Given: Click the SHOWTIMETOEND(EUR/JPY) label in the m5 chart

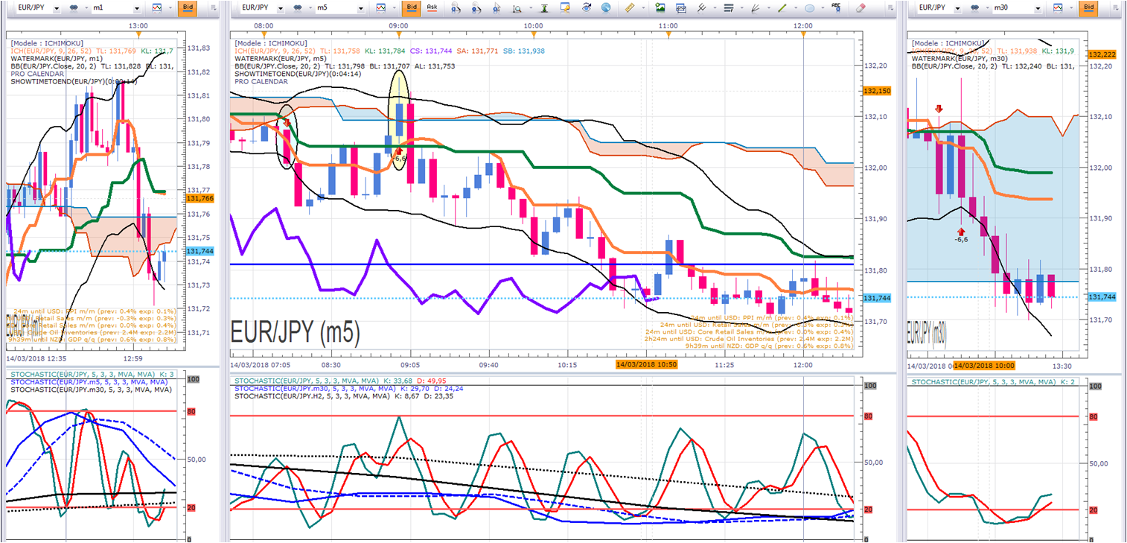Looking at the screenshot, I should point(297,74).
